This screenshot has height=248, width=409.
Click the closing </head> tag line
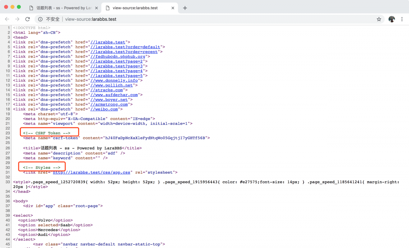coord(22,192)
